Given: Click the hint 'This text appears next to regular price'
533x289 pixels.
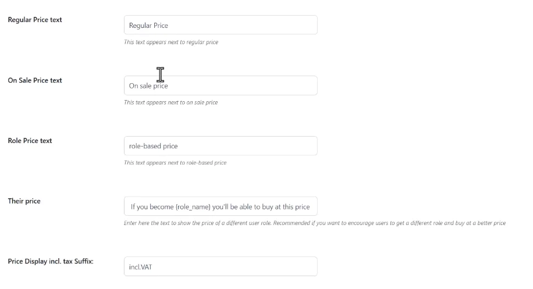Looking at the screenshot, I should click(x=171, y=42).
